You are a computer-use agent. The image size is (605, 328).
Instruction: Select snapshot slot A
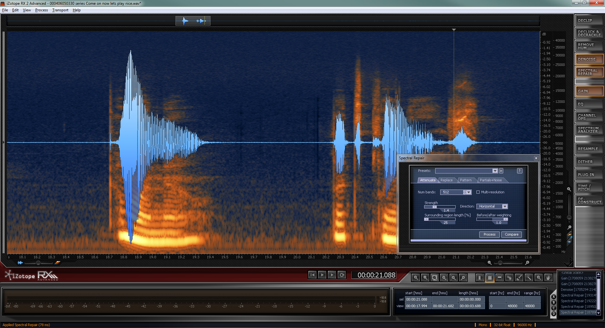pos(554,297)
